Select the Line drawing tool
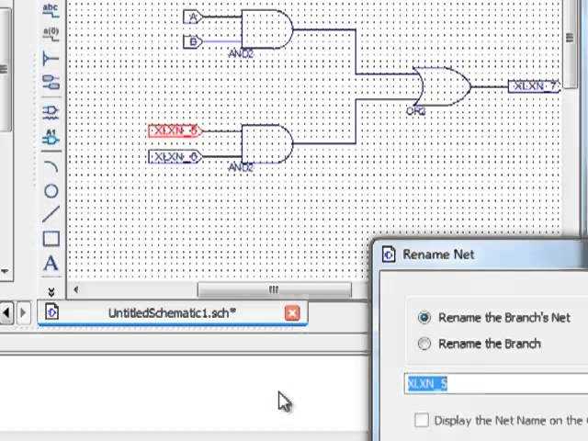Viewport: 588px width, 441px height. tap(51, 214)
